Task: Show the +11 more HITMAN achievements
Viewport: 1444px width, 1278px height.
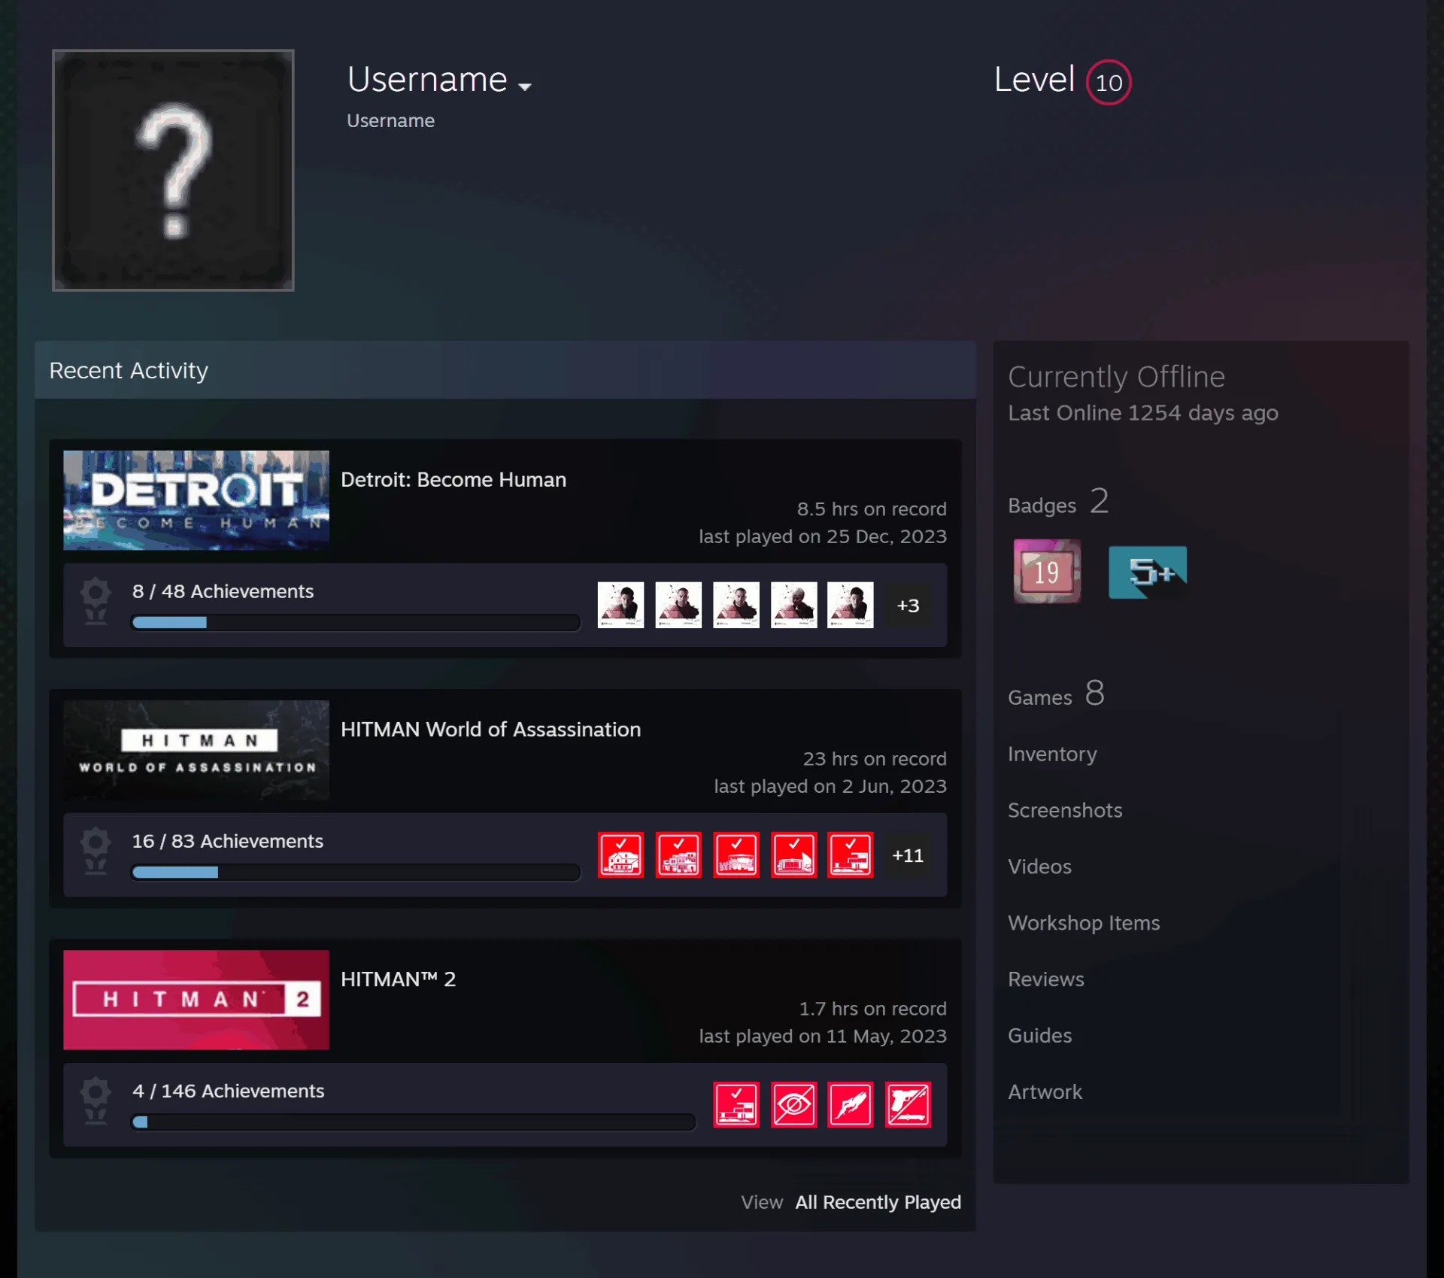Action: (908, 855)
